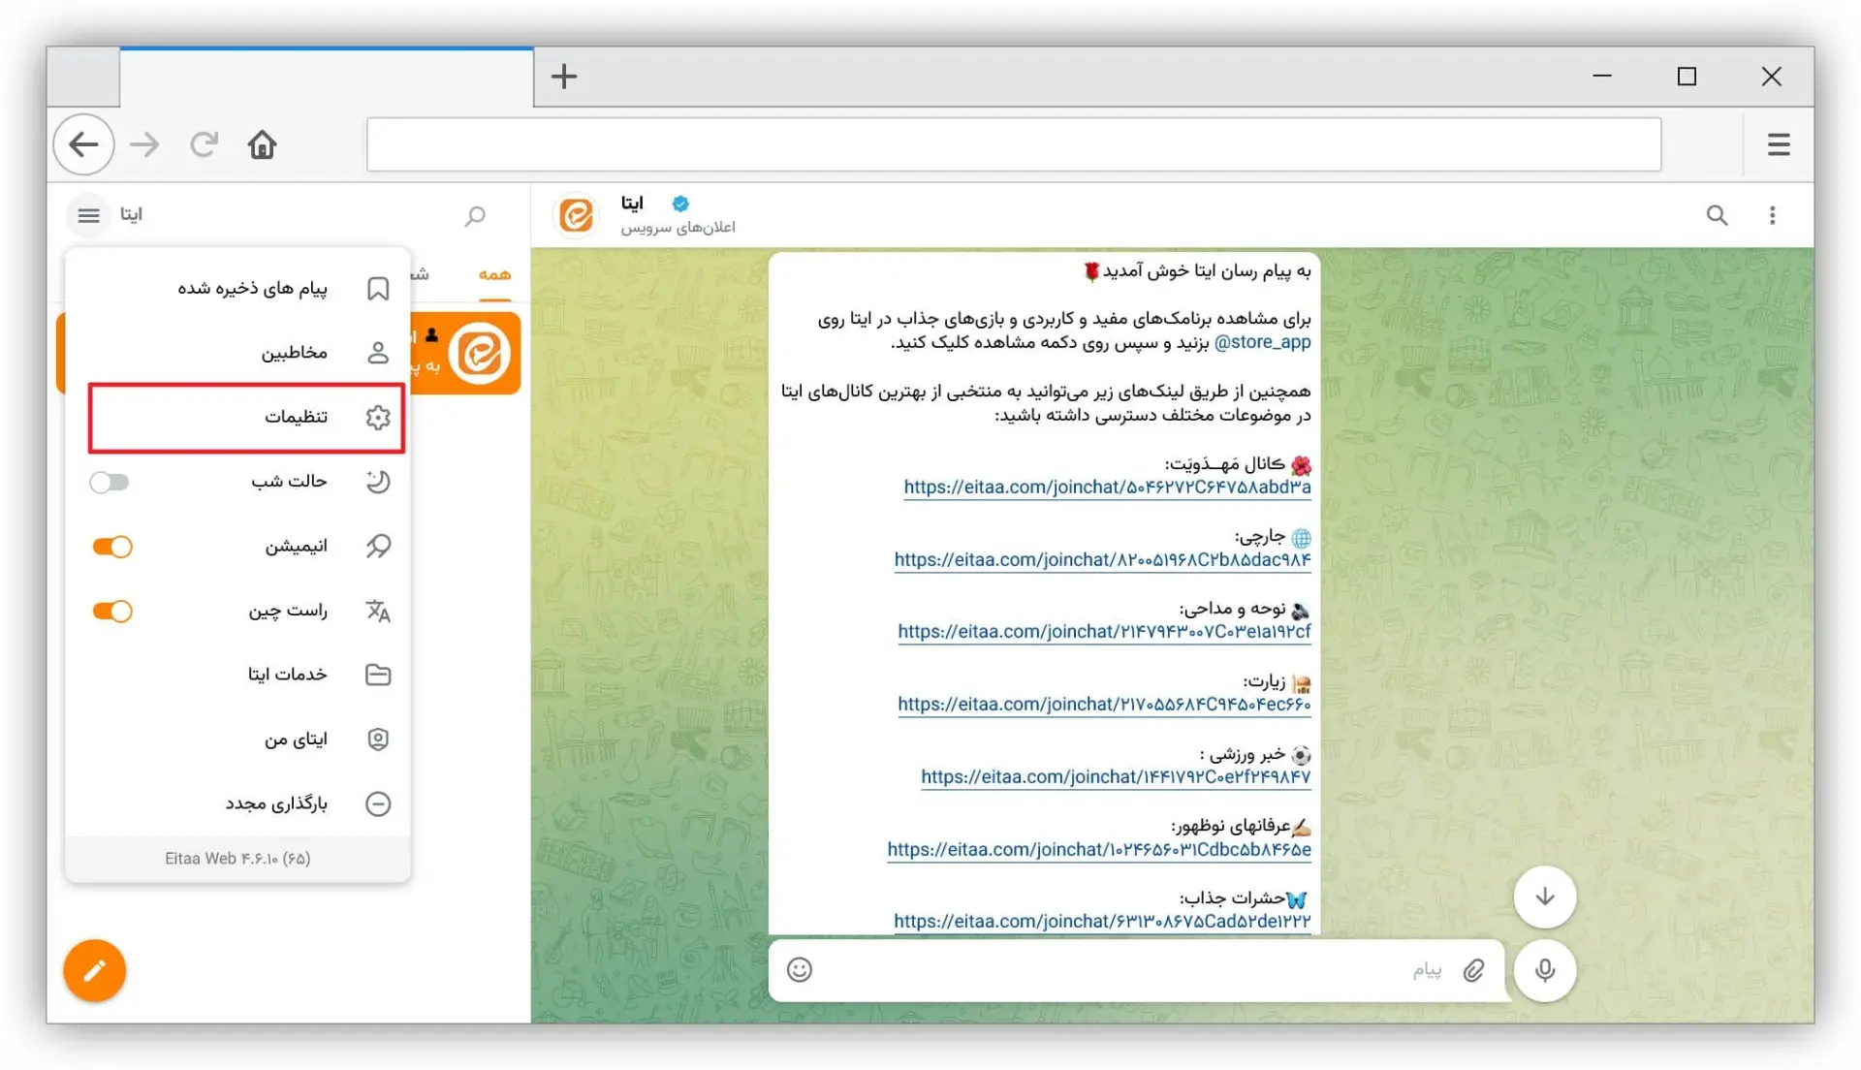Click the Eitaa channel avatar in header
Image resolution: width=1861 pixels, height=1070 pixels.
pyautogui.click(x=577, y=215)
